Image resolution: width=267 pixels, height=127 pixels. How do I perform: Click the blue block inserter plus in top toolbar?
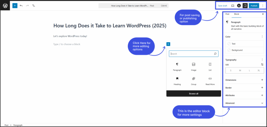15,6
